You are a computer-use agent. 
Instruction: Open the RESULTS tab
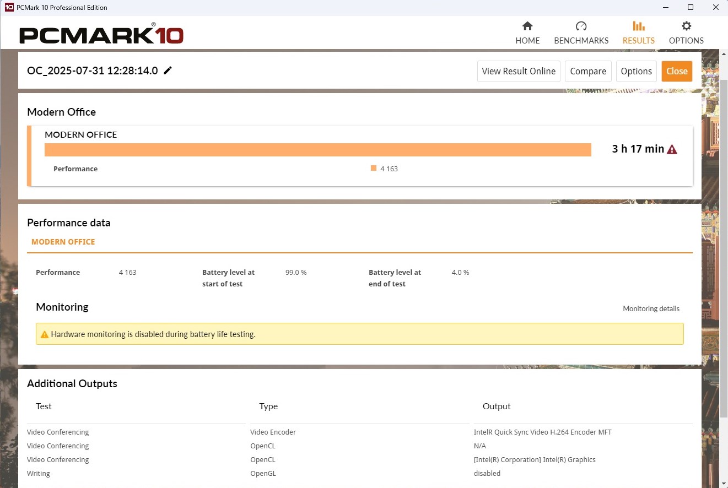click(x=638, y=33)
